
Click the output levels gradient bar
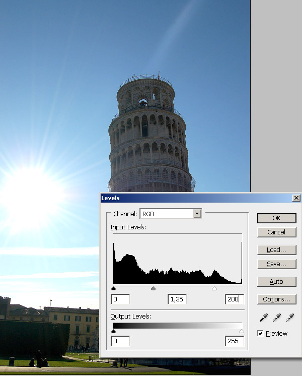(178, 326)
